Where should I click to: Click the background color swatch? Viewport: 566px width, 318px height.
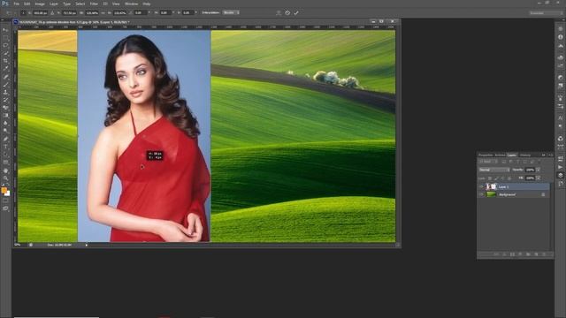point(7,193)
